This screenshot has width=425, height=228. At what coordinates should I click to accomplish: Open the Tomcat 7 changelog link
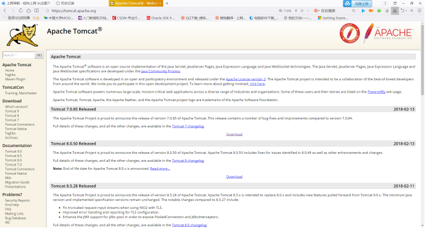tap(188, 126)
